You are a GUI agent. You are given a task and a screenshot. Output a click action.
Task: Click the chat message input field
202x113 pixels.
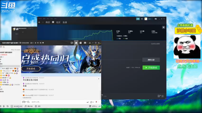58,102
